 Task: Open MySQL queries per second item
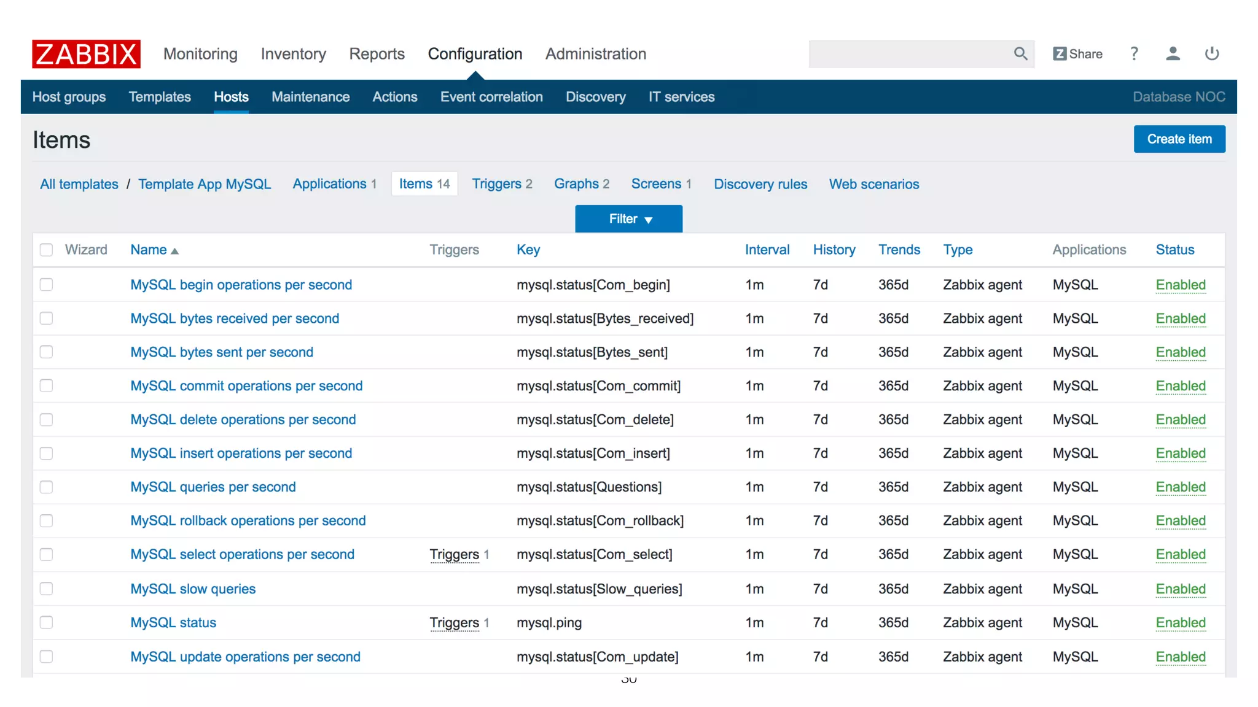tap(213, 487)
